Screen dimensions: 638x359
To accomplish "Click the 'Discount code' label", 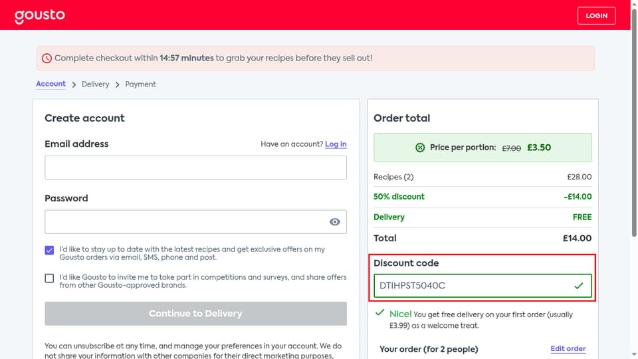I will (x=406, y=263).
